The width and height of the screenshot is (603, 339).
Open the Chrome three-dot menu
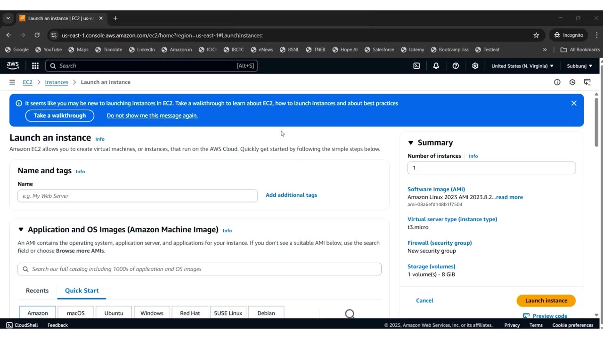[597, 35]
